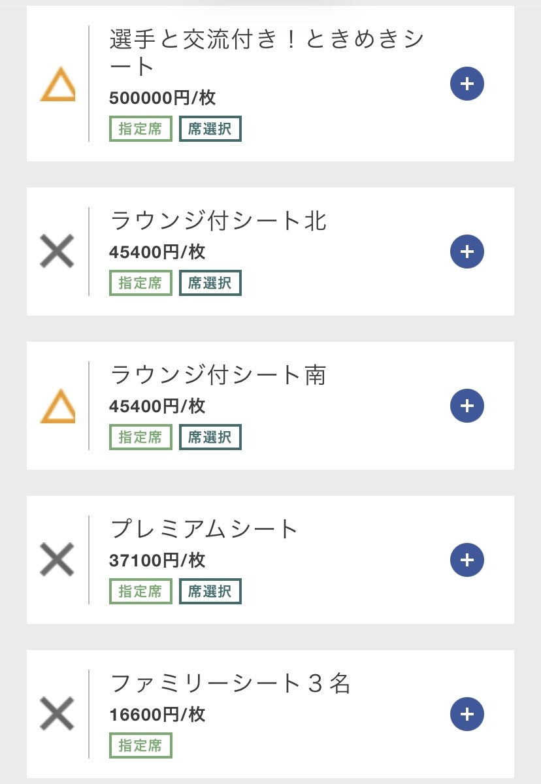Click sold-out X icon for ファミリーシート3名
The image size is (541, 784).
[x=57, y=714]
